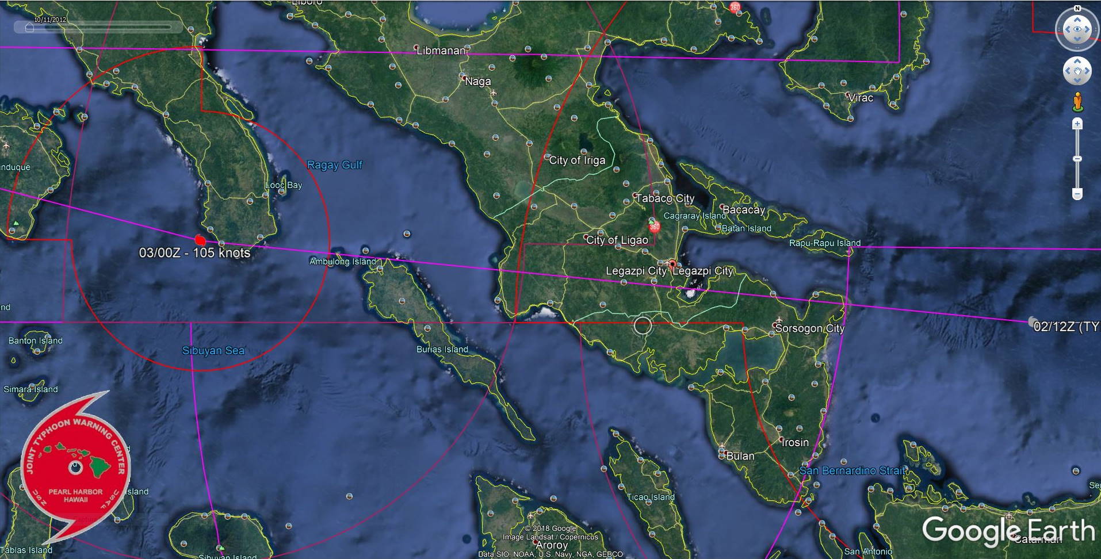The width and height of the screenshot is (1101, 559).
Task: Select the 02/12Z typhoon track point
Action: coord(1032,321)
